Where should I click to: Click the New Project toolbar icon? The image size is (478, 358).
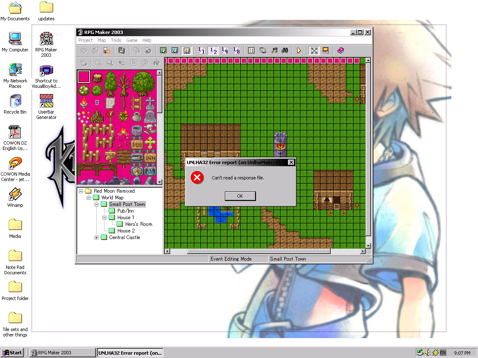click(x=84, y=51)
